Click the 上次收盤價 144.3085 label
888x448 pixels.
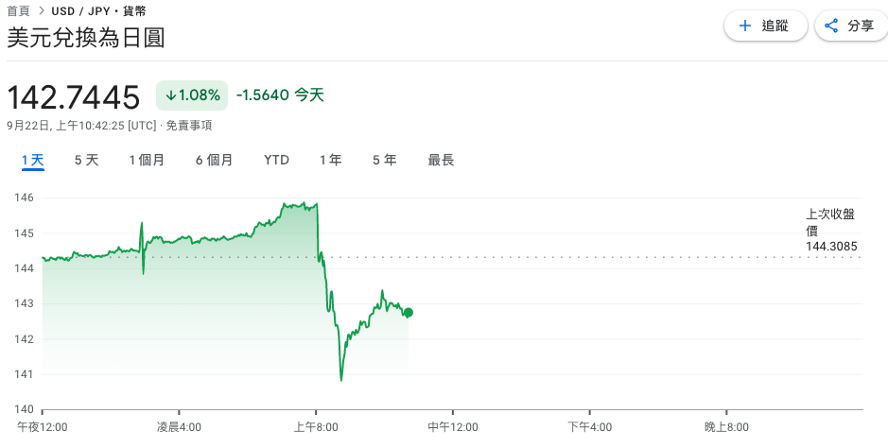point(831,231)
